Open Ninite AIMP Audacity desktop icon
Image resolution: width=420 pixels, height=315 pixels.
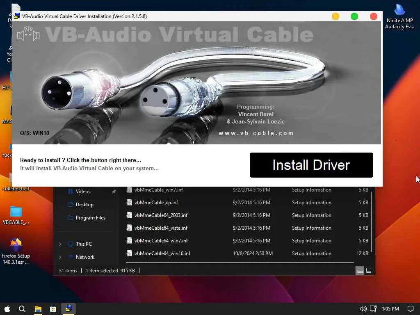399,16
